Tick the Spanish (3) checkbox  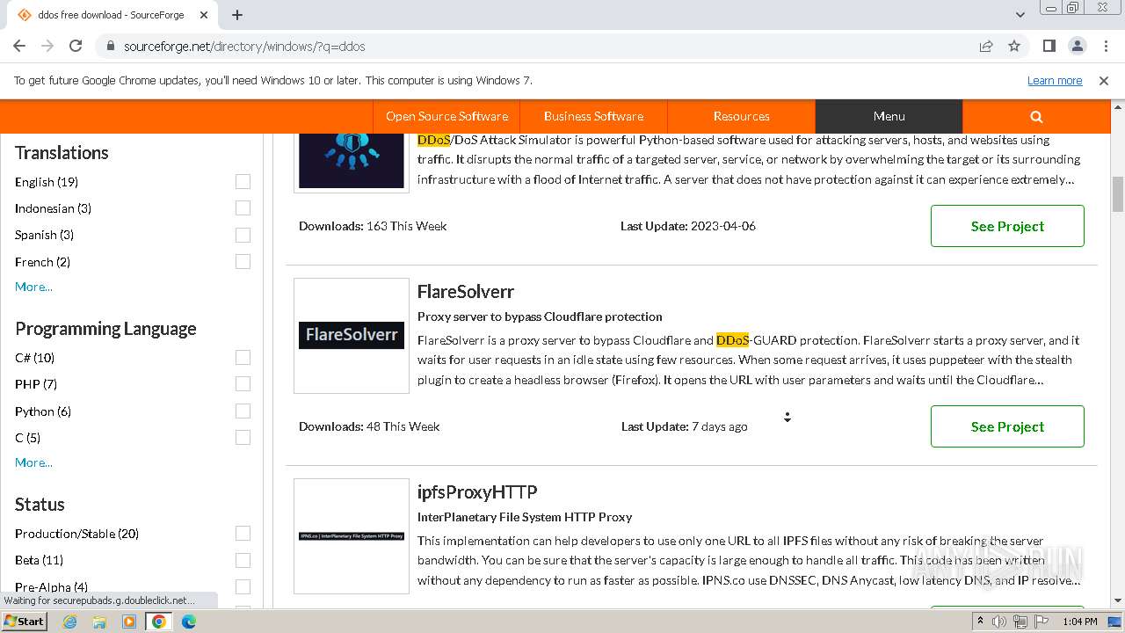coord(243,235)
